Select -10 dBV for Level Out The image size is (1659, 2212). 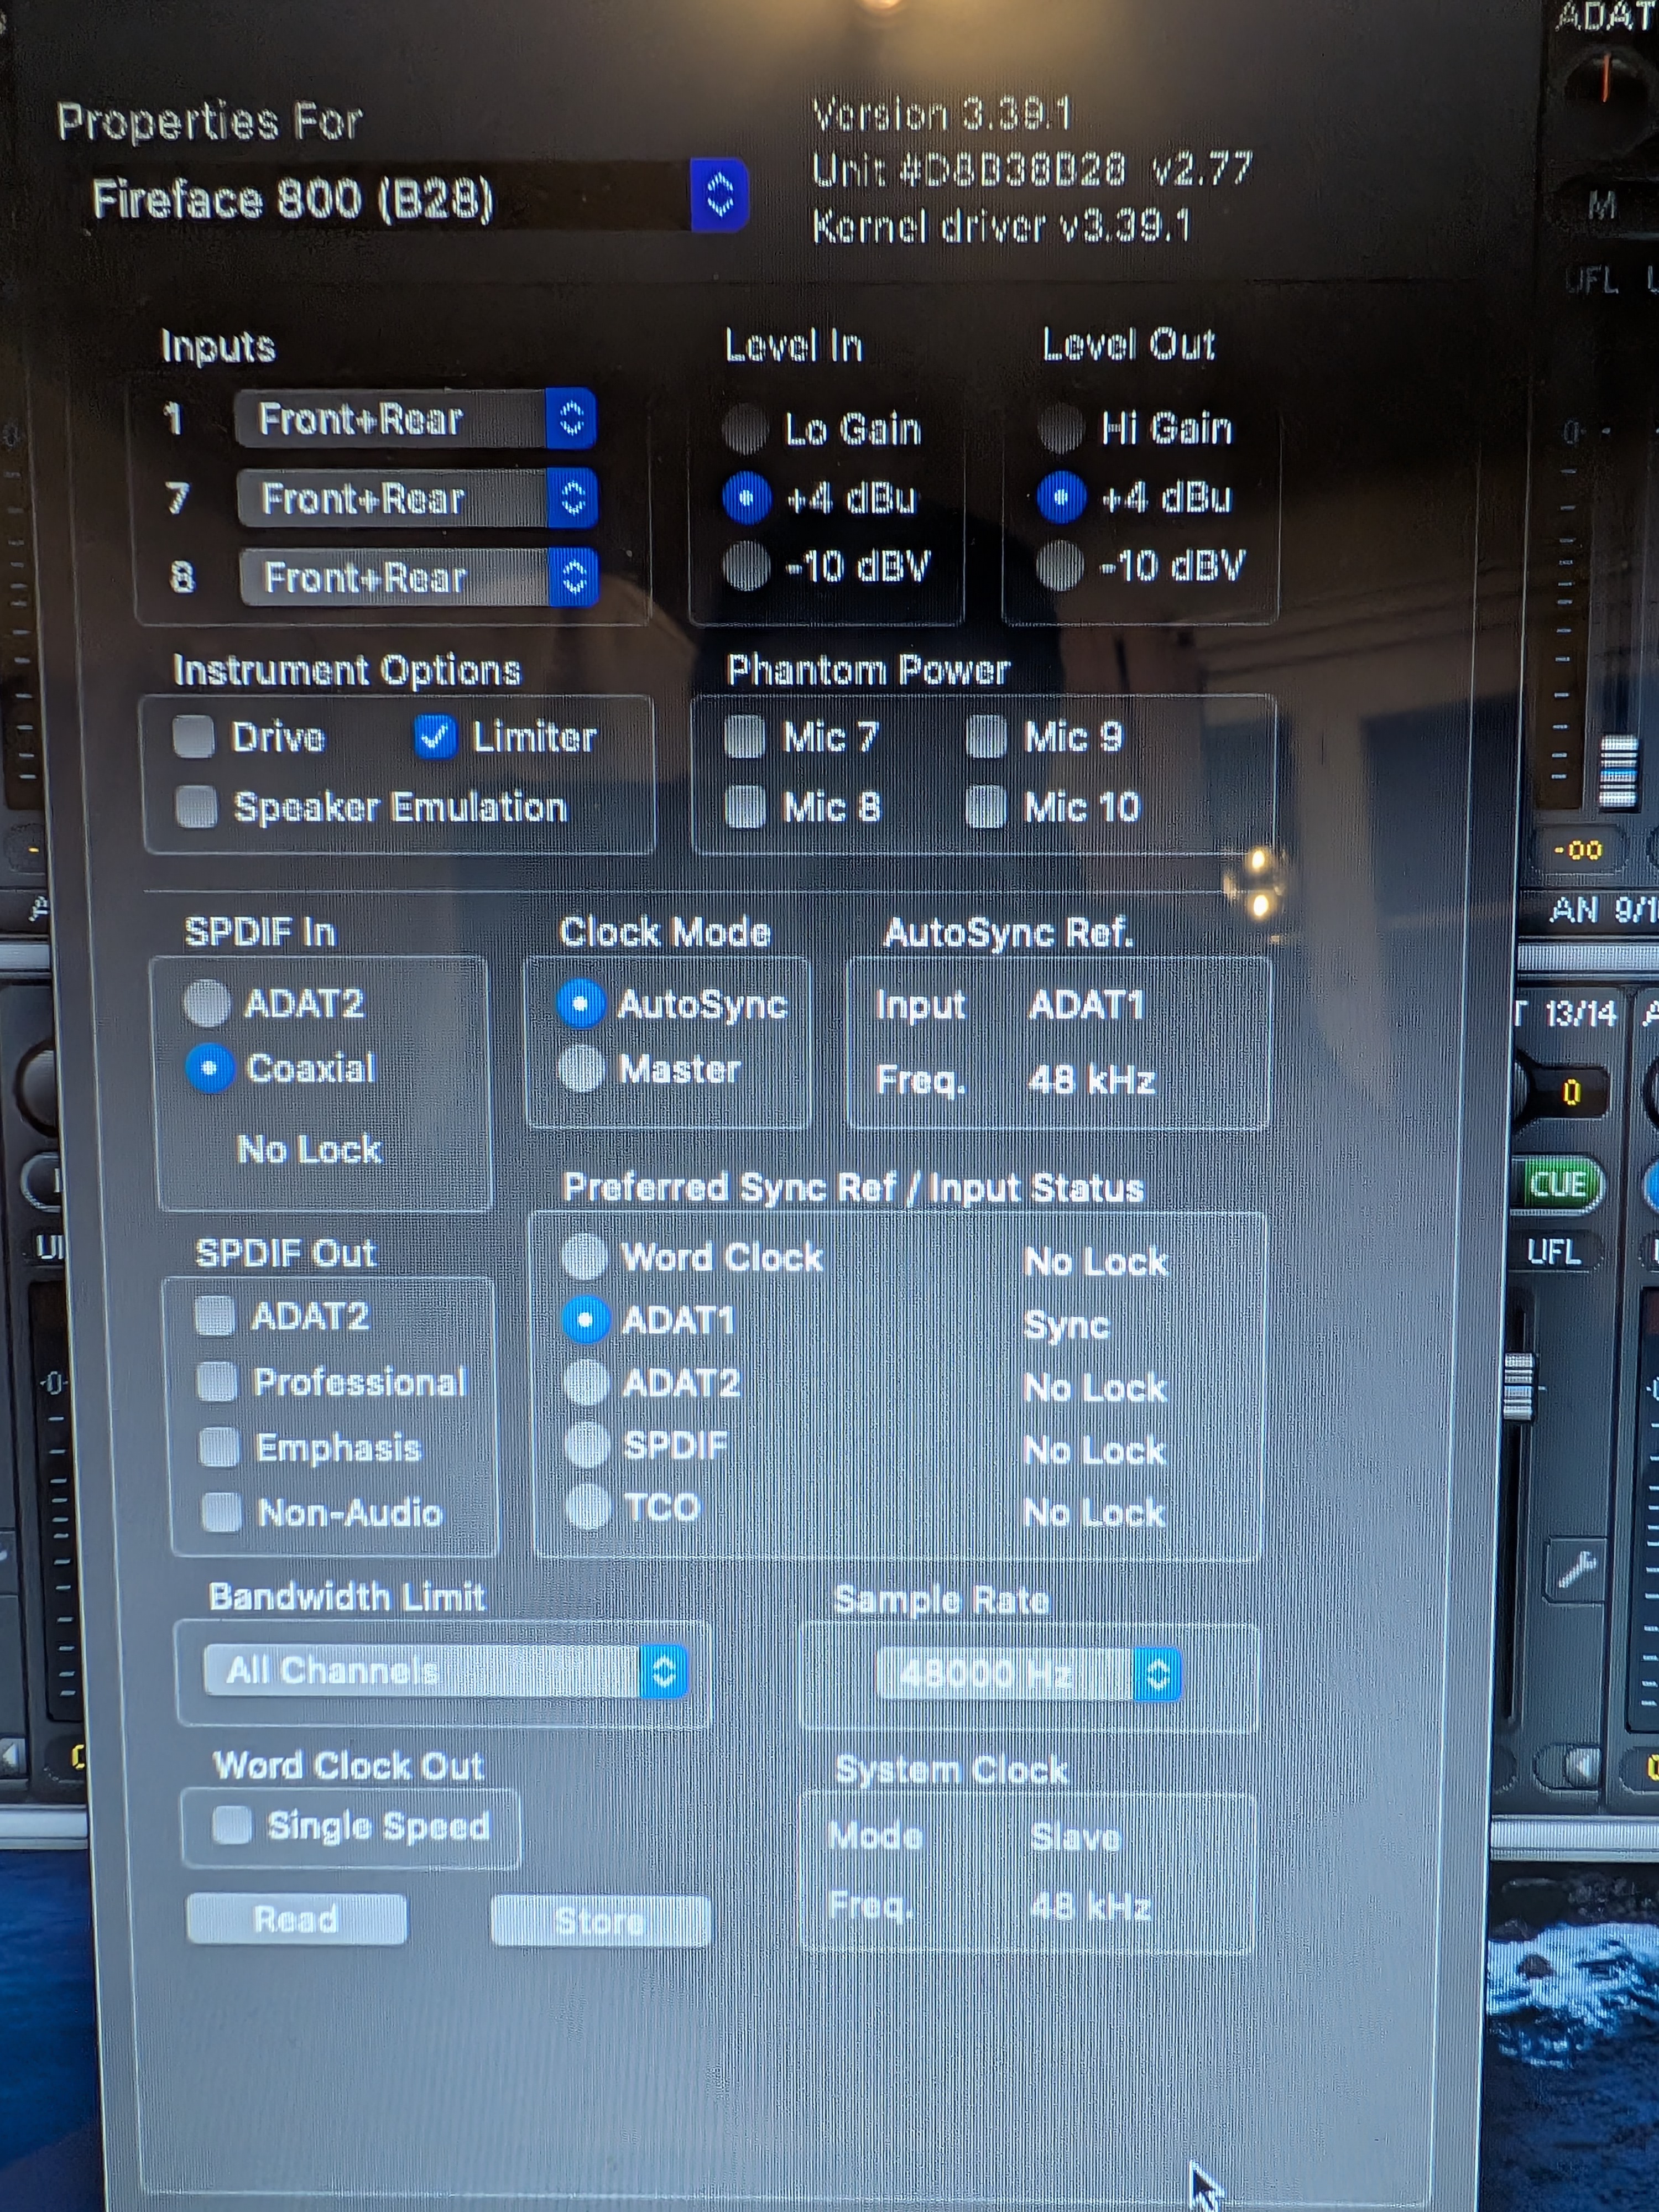(1060, 566)
